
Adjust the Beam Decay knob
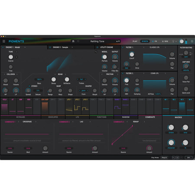[x=54, y=79]
